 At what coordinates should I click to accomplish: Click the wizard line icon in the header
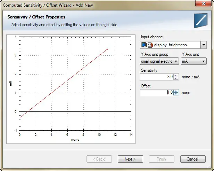click(x=201, y=21)
